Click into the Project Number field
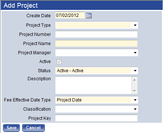Image resolution: width=163 pixels, height=133 pixels. coord(96,34)
